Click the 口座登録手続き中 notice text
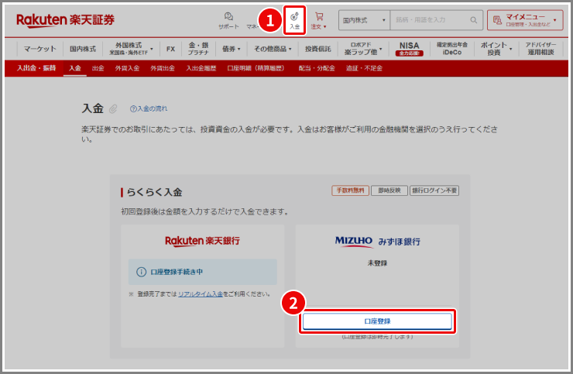This screenshot has width=573, height=374. (x=177, y=272)
